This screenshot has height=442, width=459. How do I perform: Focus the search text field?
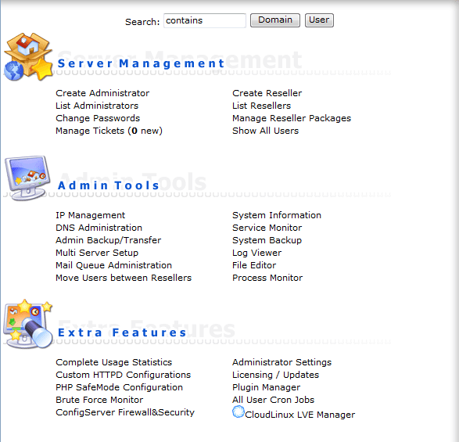point(205,20)
